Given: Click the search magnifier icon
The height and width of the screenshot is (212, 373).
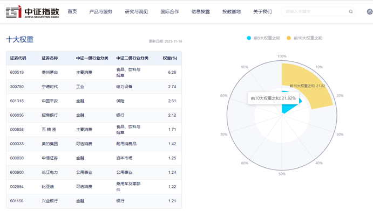Looking at the screenshot, I should tap(351, 12).
